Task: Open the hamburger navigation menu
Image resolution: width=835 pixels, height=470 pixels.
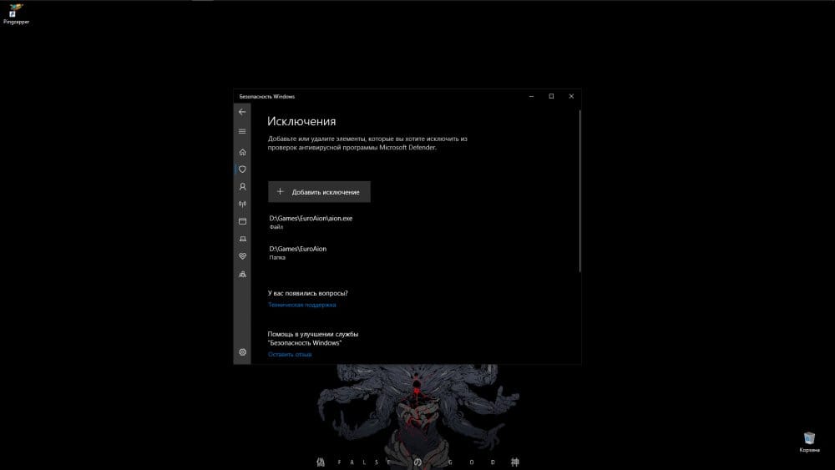Action: coord(242,131)
